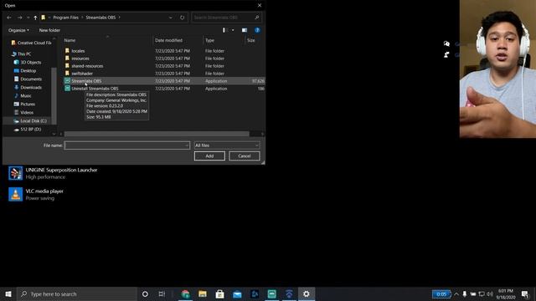The width and height of the screenshot is (536, 301).
Task: Switch to Streamlabs OBS in the taskbar
Action: coord(271,293)
